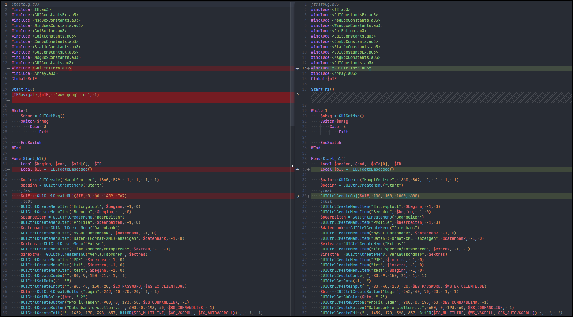The image size is (573, 317).
Task: Click the minus marker at left line 32
Action: (x=9, y=169)
